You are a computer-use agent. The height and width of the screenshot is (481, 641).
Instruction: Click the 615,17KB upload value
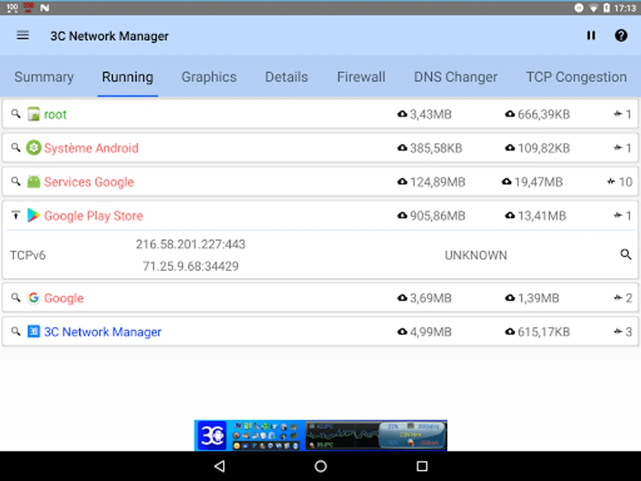coord(544,331)
